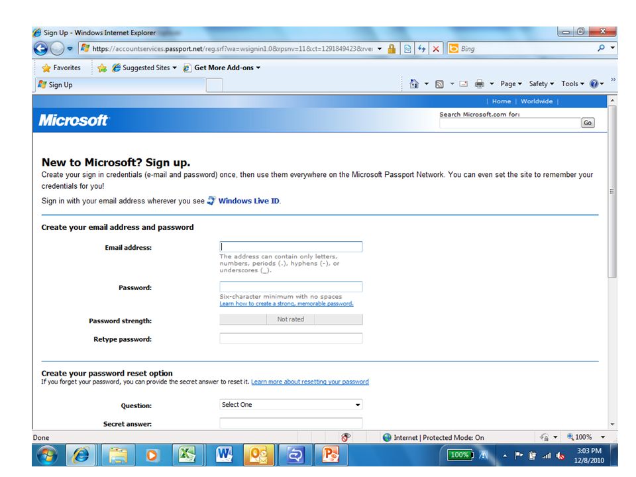
Task: Click the Print icon
Action: click(x=480, y=84)
